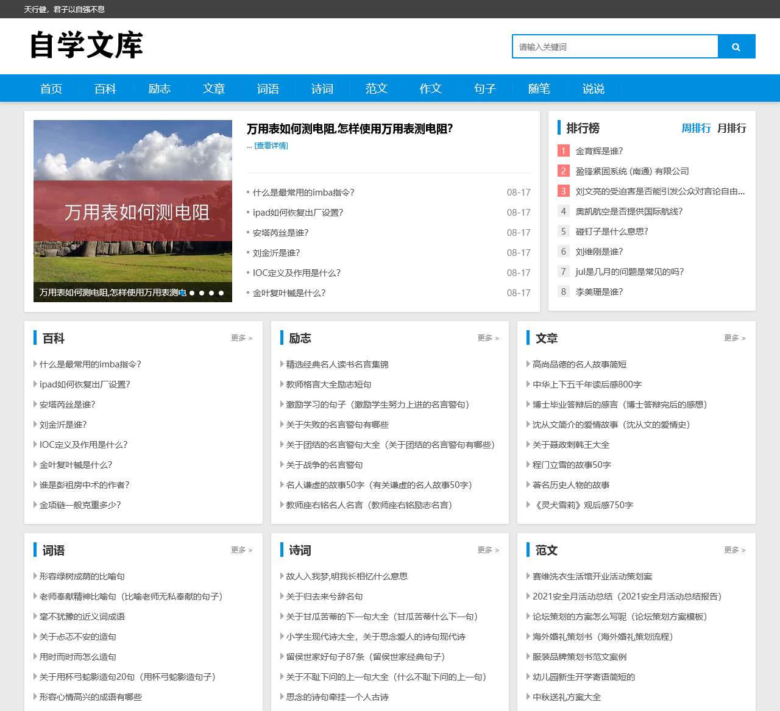
Task: Click rank number 3 badge in 排行榜
Action: coord(563,191)
